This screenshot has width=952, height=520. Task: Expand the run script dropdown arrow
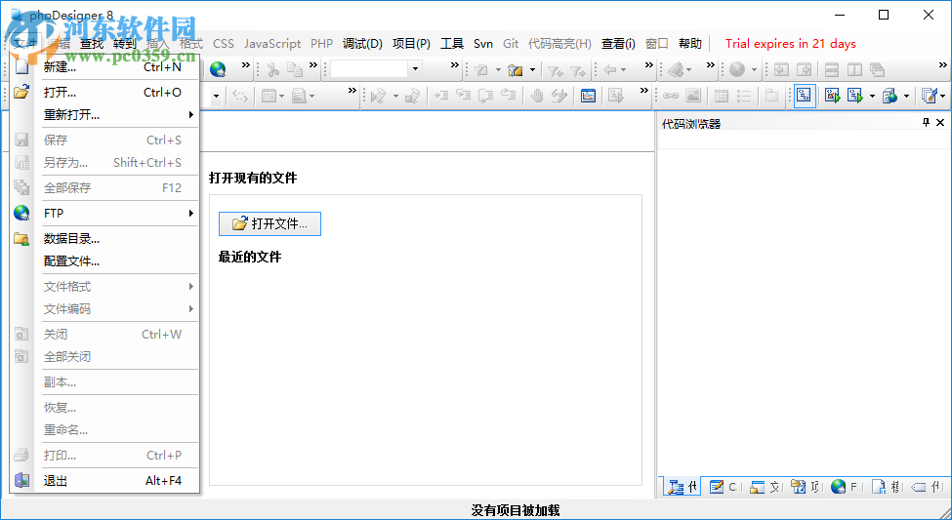pyautogui.click(x=872, y=96)
